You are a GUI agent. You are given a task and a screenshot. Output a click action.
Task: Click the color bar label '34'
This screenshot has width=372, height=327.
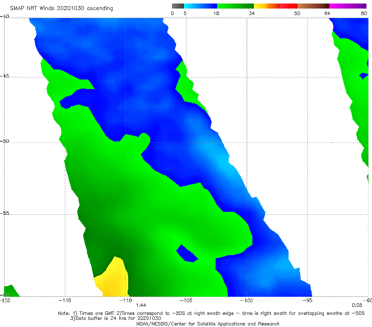pyautogui.click(x=252, y=14)
